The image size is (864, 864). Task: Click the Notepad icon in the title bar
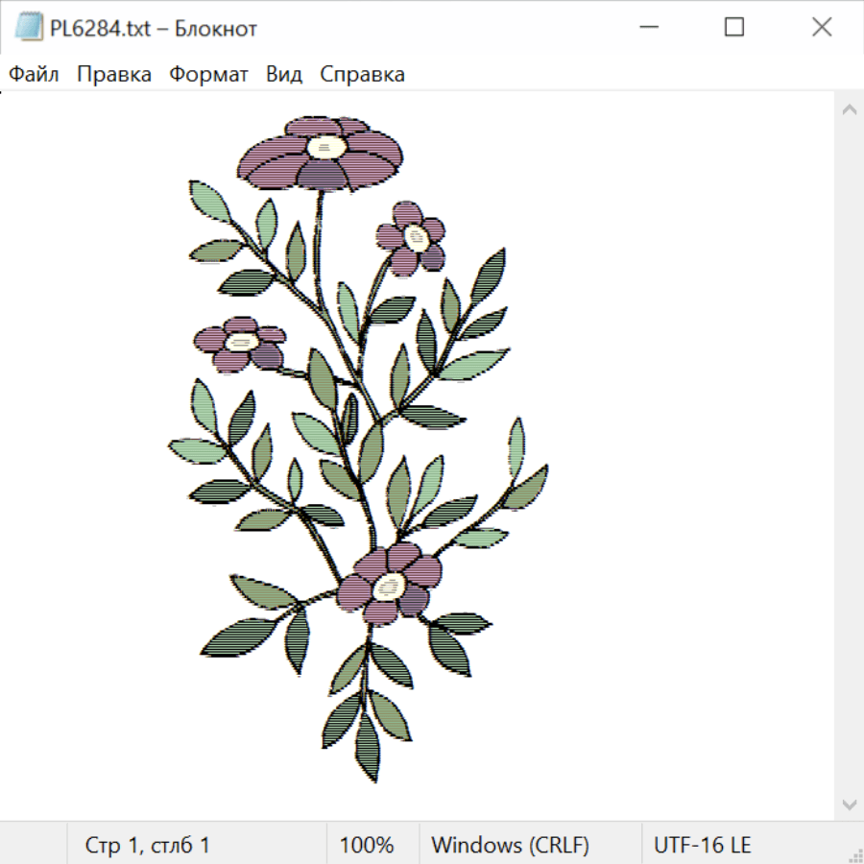(x=28, y=28)
